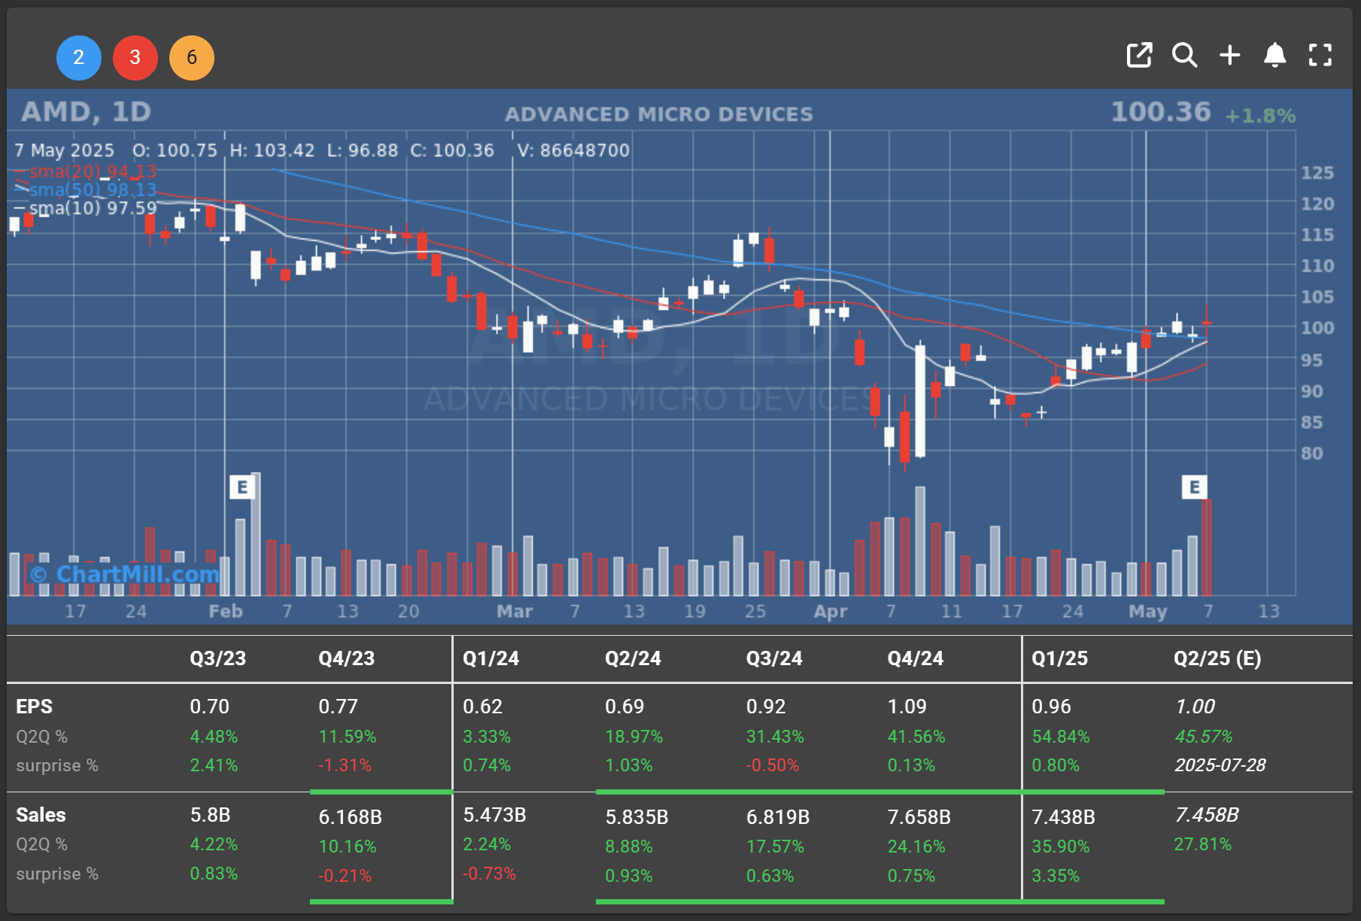The width and height of the screenshot is (1361, 921).
Task: Click the Apr label on date axis
Action: click(x=831, y=611)
